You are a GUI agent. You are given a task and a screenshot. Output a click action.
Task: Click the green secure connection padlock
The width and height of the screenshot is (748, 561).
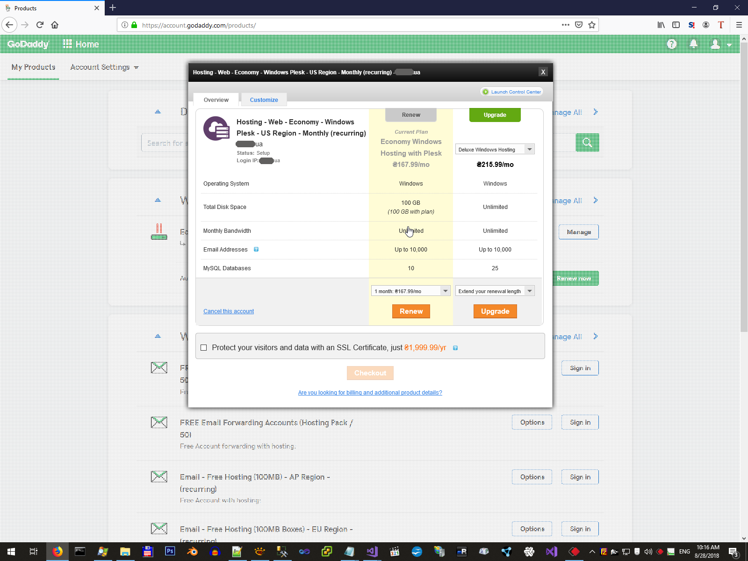point(134,25)
